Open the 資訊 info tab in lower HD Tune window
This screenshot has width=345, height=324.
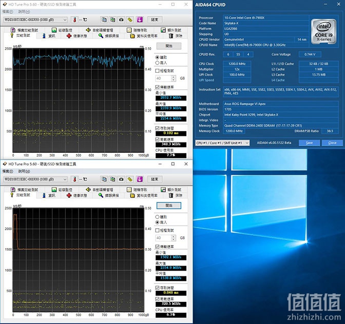pos(49,195)
